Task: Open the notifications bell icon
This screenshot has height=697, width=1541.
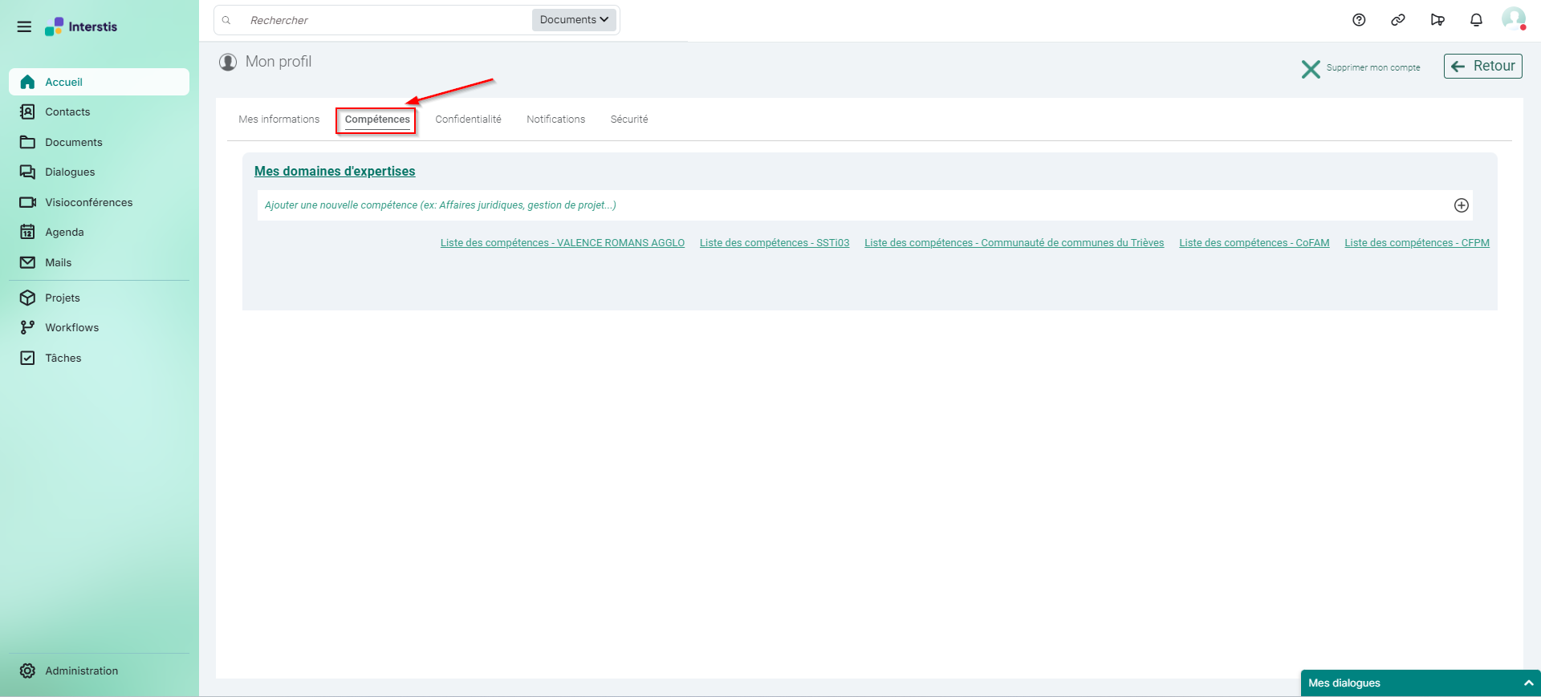Action: [x=1476, y=20]
